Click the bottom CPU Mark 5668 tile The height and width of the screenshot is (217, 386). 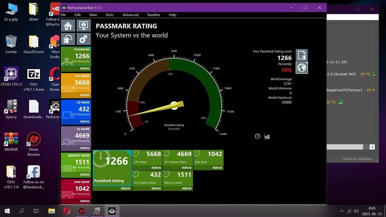click(147, 160)
